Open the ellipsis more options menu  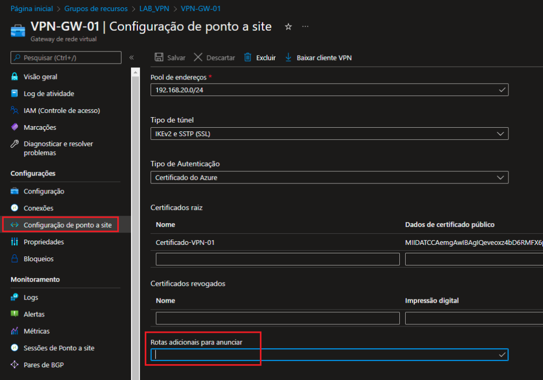pyautogui.click(x=305, y=26)
